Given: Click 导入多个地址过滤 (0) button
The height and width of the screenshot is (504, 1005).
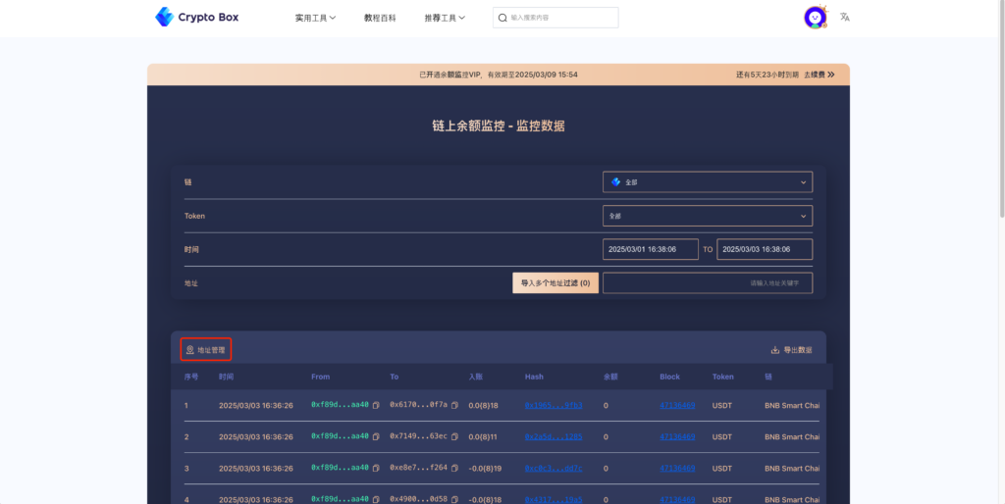Looking at the screenshot, I should tap(555, 283).
